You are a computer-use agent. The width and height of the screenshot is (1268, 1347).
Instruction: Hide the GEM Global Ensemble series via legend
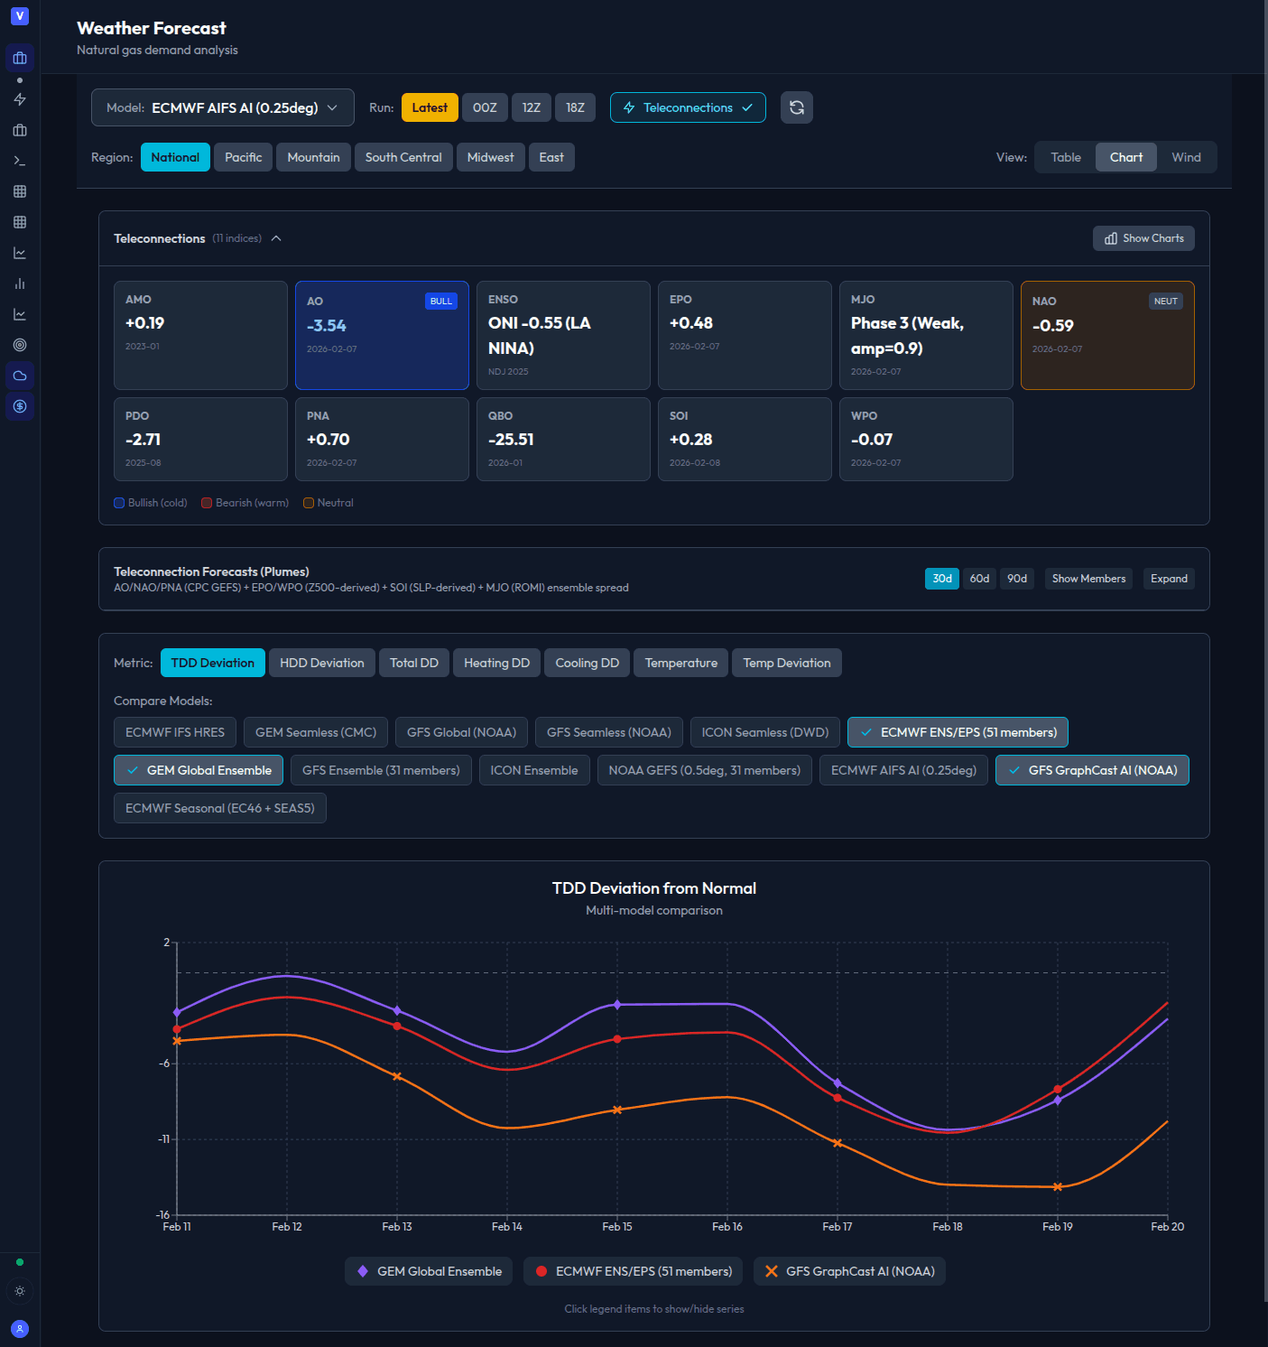pyautogui.click(x=428, y=1271)
